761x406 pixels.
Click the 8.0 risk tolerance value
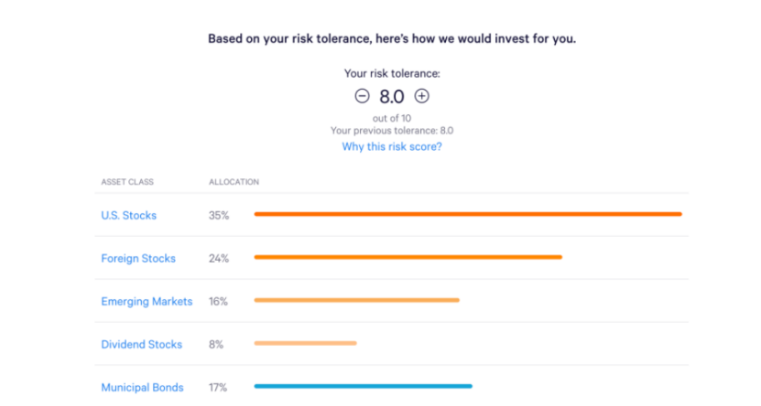[392, 96]
